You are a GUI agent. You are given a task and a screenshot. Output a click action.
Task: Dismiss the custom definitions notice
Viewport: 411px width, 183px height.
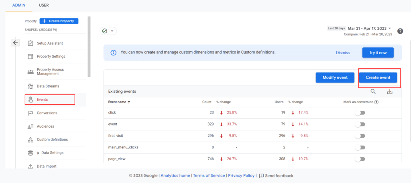click(342, 53)
